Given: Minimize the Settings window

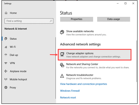Looking at the screenshot, I should 118,3.
